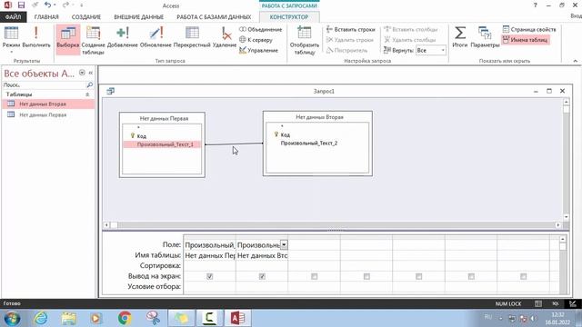Viewport: 582px width, 327px height.
Task: Click Вставить строки
Action: 351,29
